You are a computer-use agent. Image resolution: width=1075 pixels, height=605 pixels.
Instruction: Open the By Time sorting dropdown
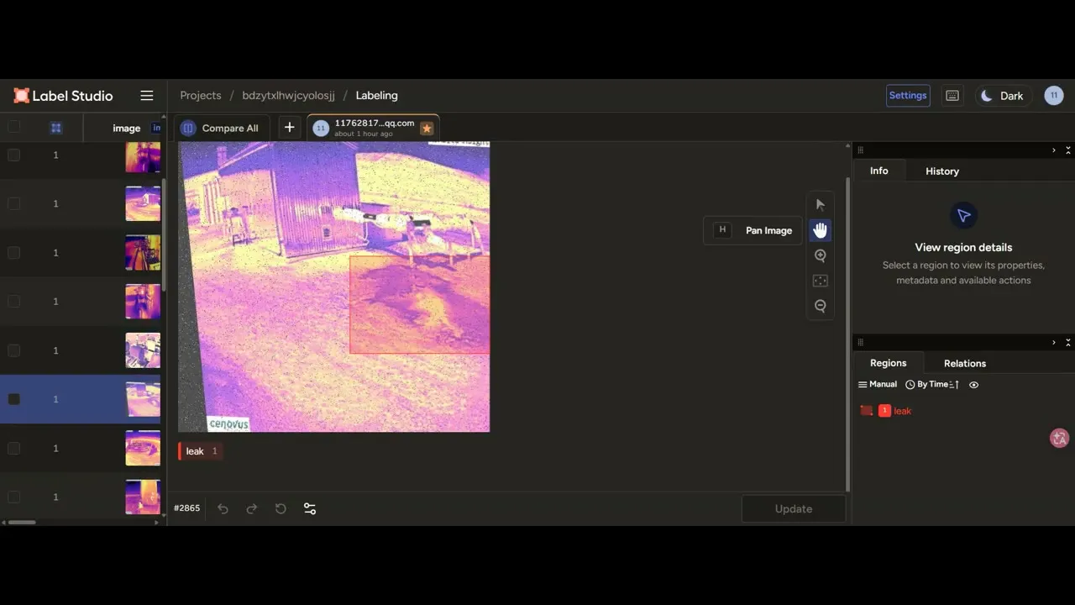(932, 385)
